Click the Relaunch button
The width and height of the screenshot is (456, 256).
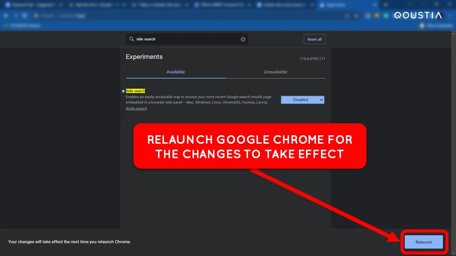click(x=423, y=242)
